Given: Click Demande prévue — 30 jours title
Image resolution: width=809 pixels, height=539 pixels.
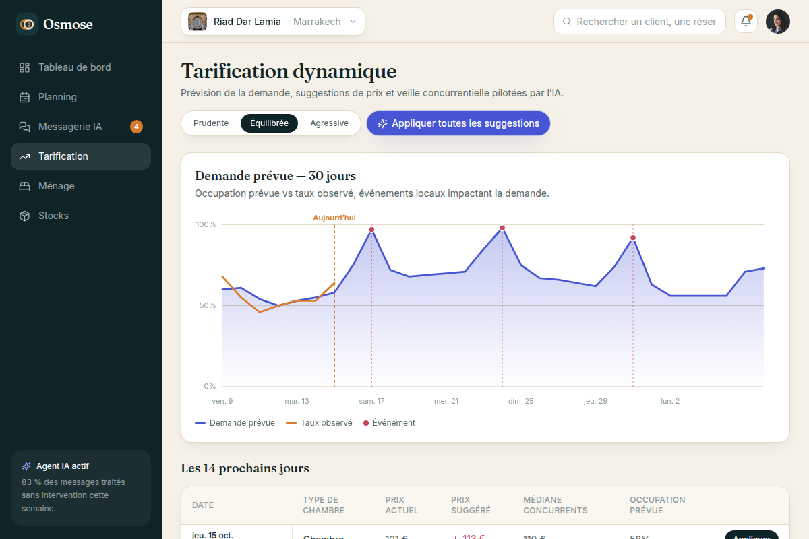Looking at the screenshot, I should coord(275,176).
